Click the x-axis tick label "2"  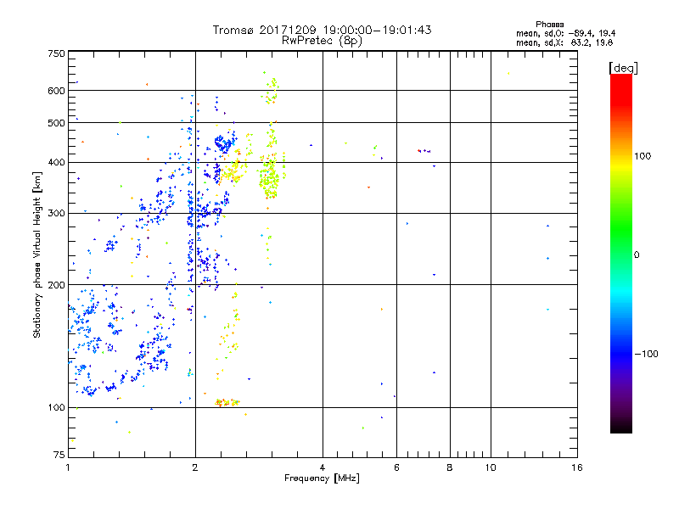[x=195, y=467]
